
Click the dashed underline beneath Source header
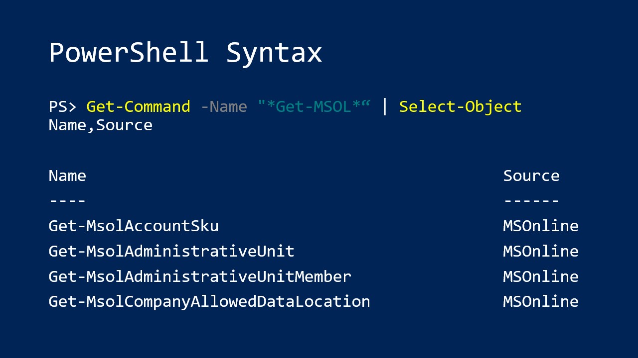pyautogui.click(x=531, y=201)
